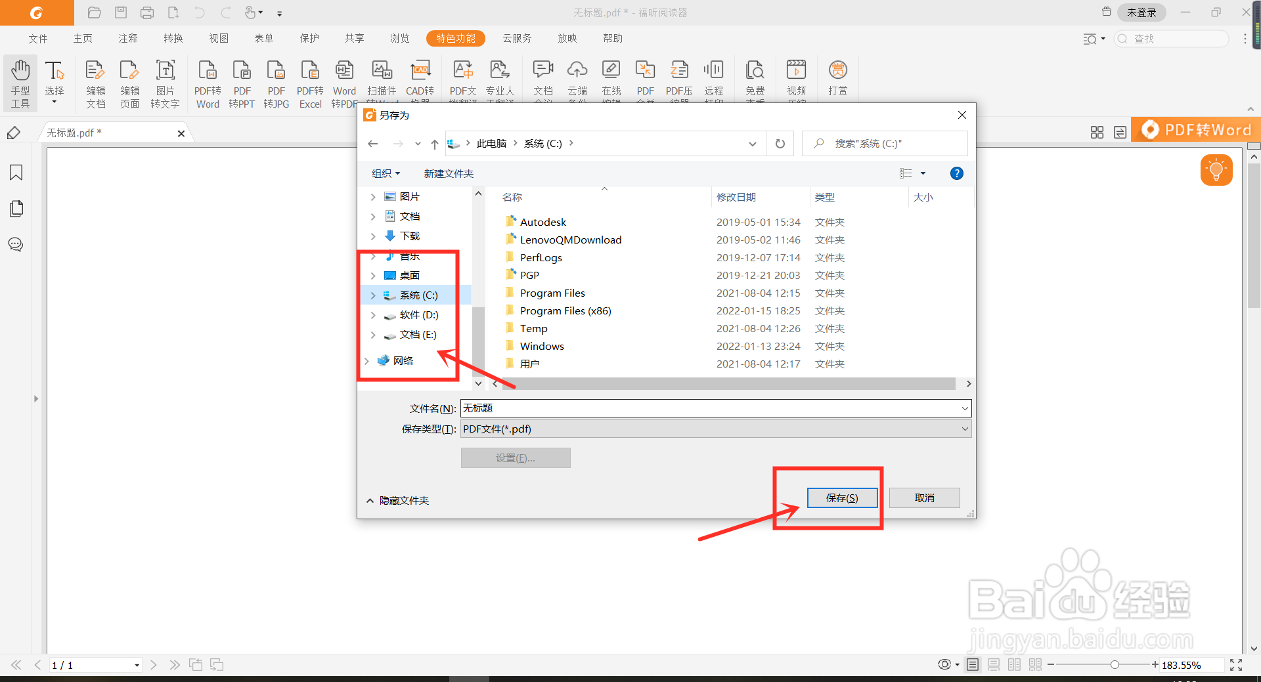Image resolution: width=1261 pixels, height=682 pixels.
Task: Launch Image to Text conversion
Action: (x=165, y=83)
